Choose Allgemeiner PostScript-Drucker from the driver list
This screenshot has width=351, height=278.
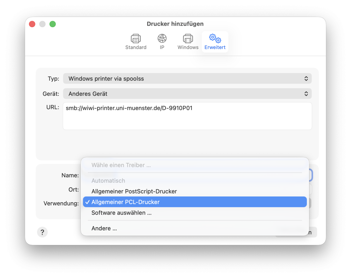tap(134, 191)
